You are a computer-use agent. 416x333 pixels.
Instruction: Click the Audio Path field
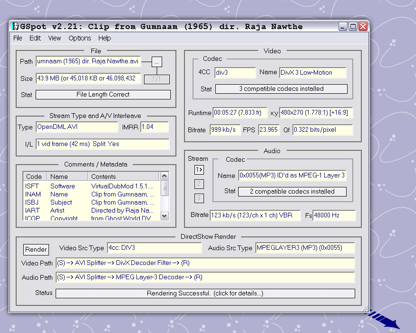coord(205,277)
